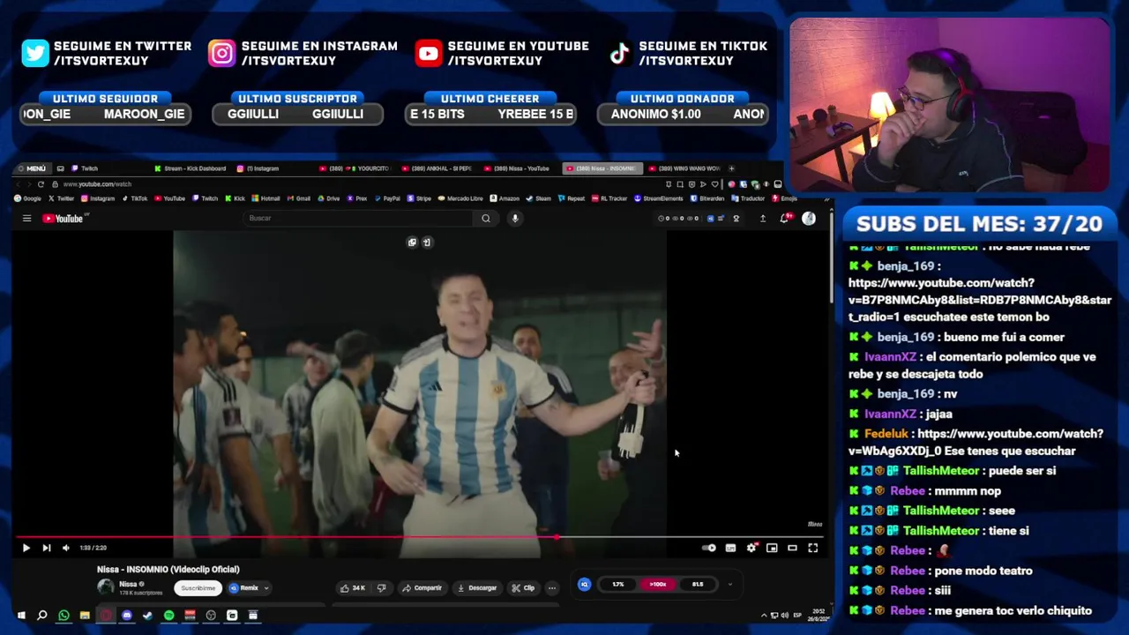Open YouTube notifications bell
The width and height of the screenshot is (1129, 635).
[784, 219]
